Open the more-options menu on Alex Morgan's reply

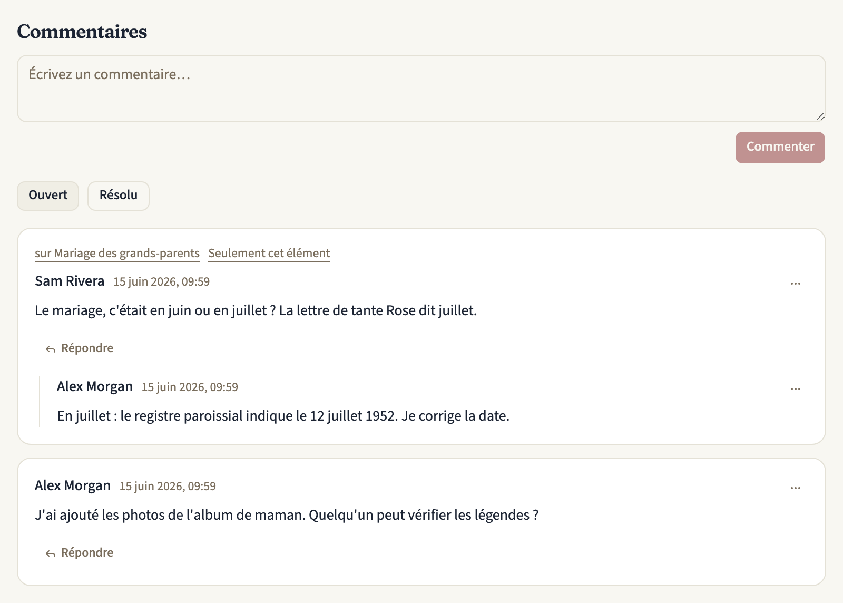795,388
